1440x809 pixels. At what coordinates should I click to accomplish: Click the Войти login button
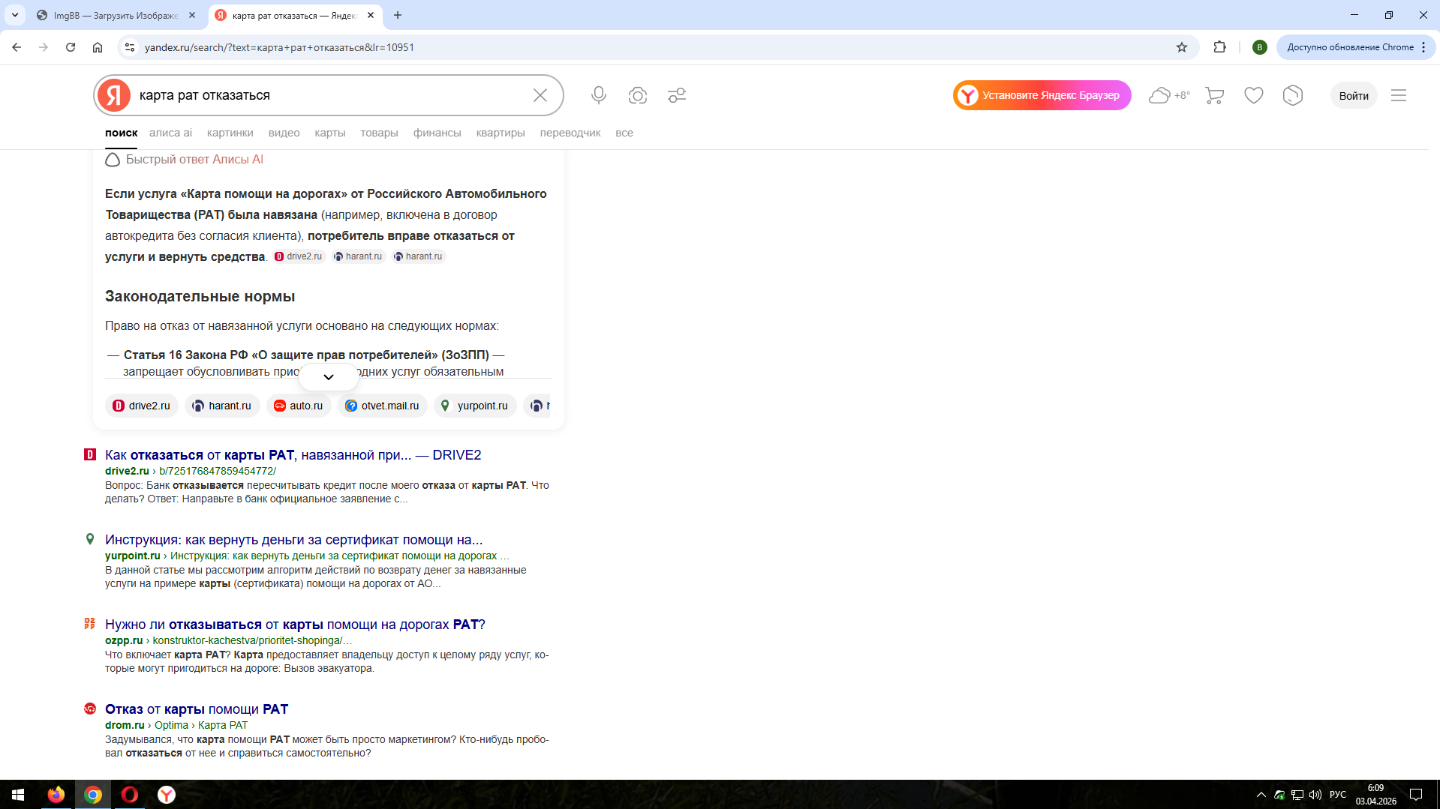pyautogui.click(x=1354, y=95)
